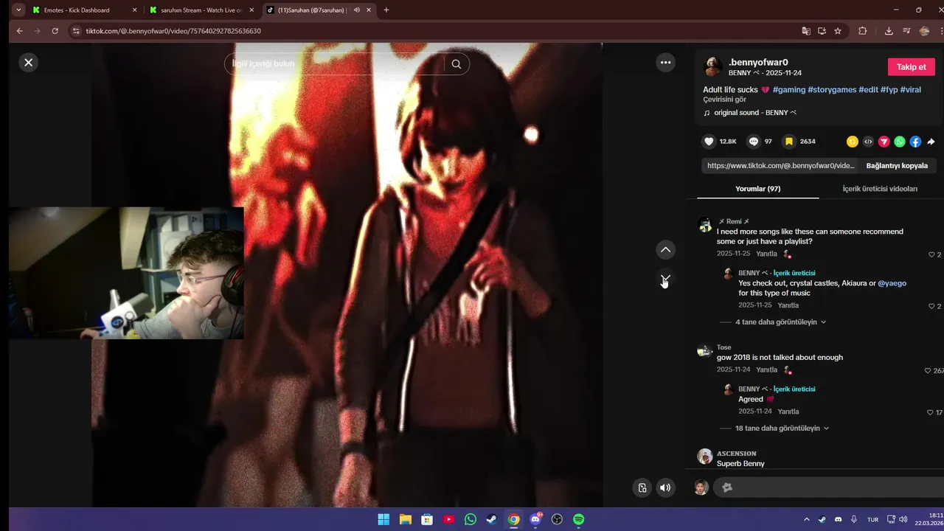The height and width of the screenshot is (531, 944).
Task: Like Tose's gow 2018 comment
Action: [x=928, y=371]
